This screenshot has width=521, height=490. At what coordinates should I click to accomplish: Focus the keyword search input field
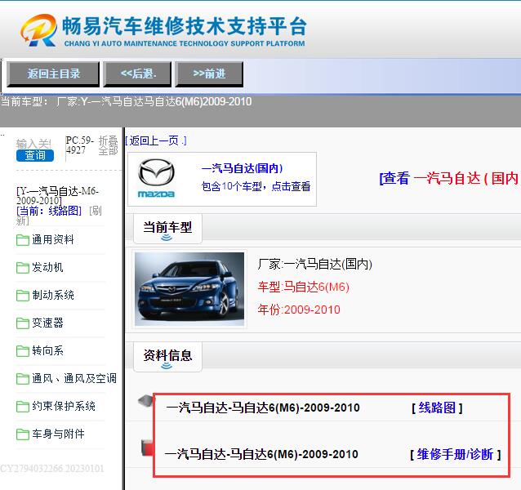point(33,144)
